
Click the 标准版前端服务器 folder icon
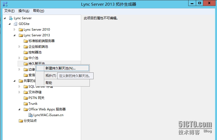click(x=25, y=41)
